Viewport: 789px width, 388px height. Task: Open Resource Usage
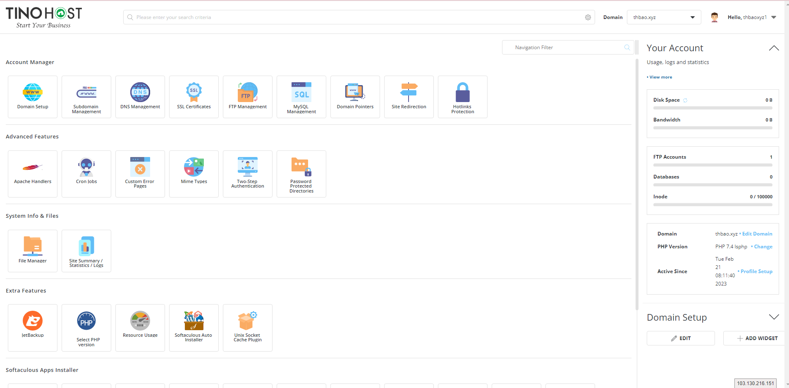pyautogui.click(x=140, y=328)
